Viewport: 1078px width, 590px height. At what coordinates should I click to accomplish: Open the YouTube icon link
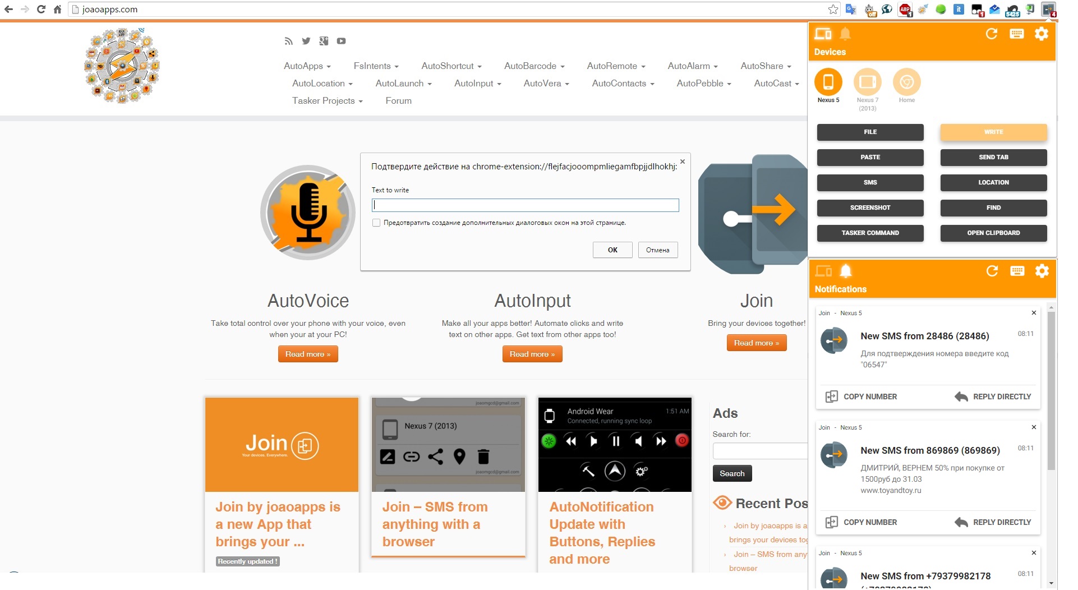tap(341, 41)
